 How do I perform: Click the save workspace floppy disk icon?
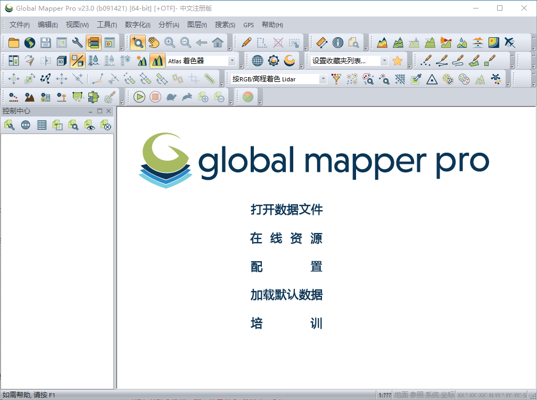pyautogui.click(x=46, y=43)
